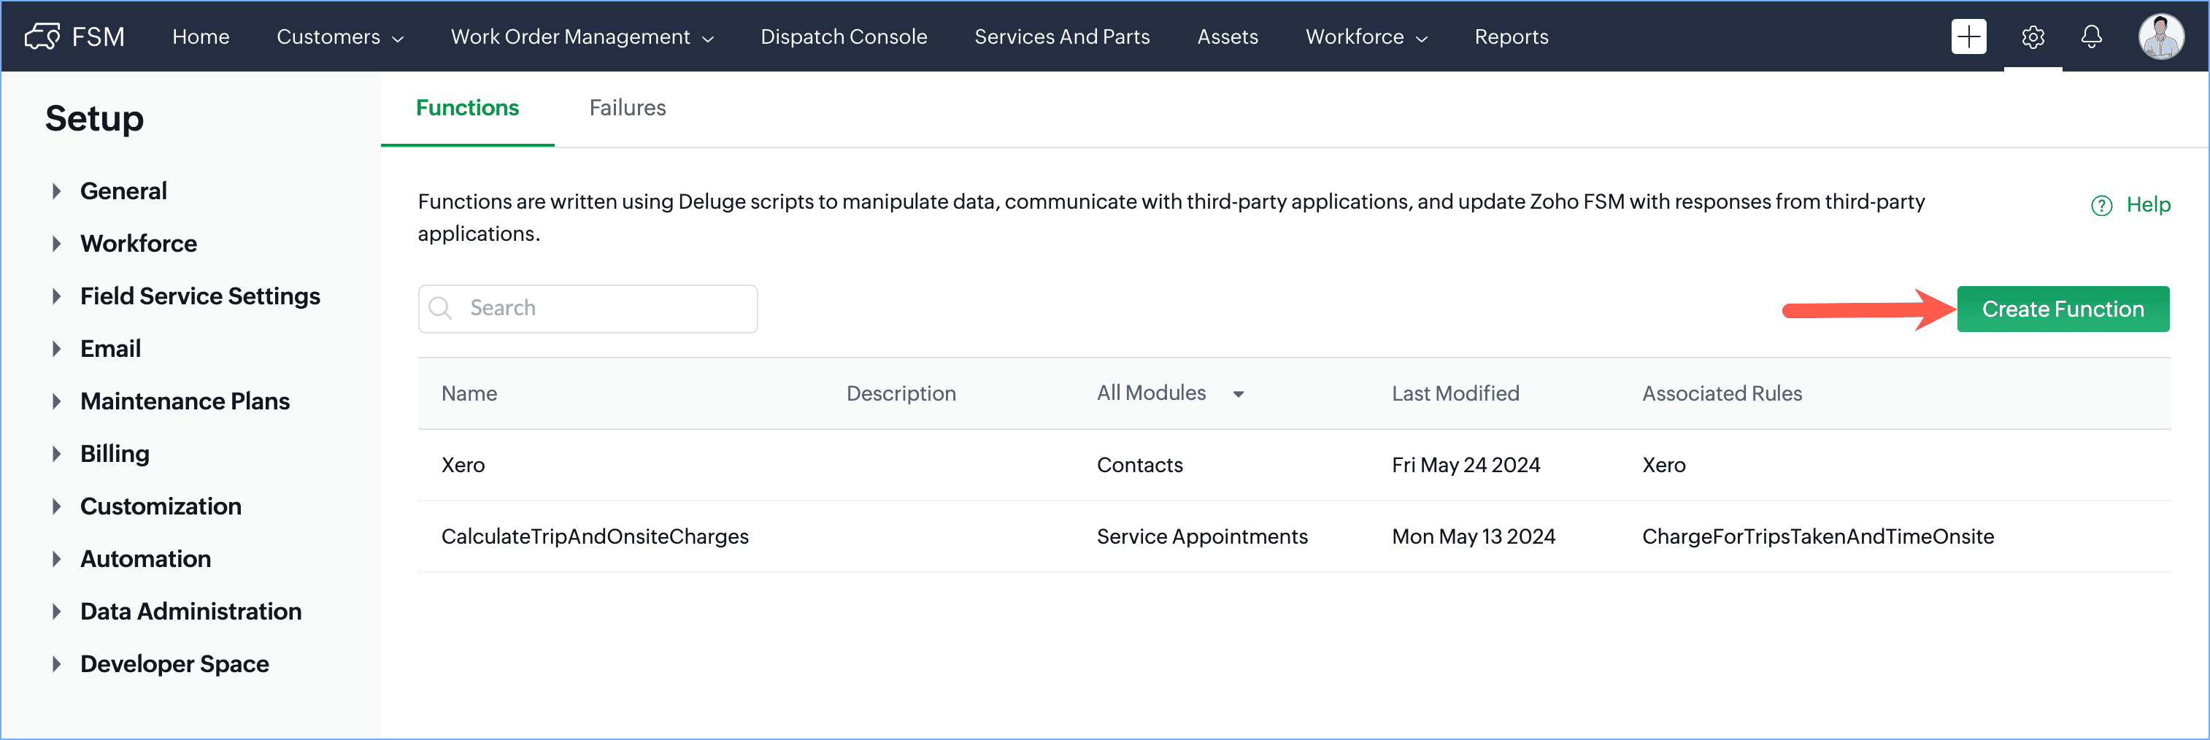Open the CalculateTripAndOnsiteCharges function
This screenshot has width=2210, height=740.
595,537
